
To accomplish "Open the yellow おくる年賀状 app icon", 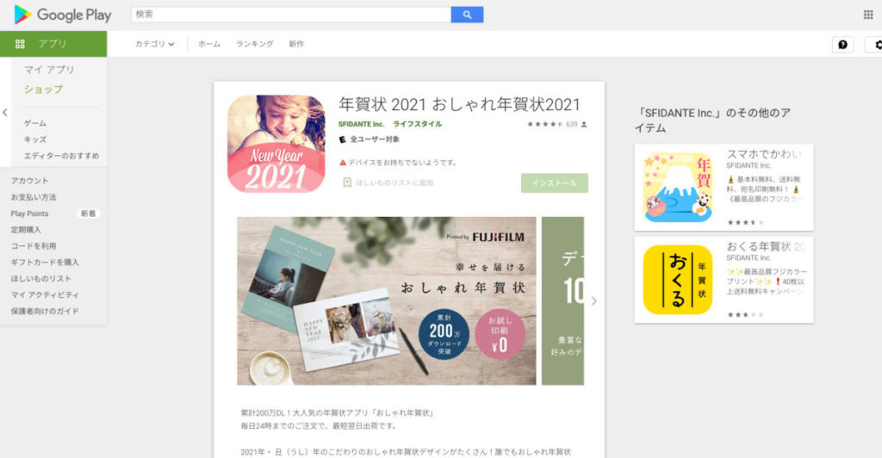I will click(x=677, y=279).
